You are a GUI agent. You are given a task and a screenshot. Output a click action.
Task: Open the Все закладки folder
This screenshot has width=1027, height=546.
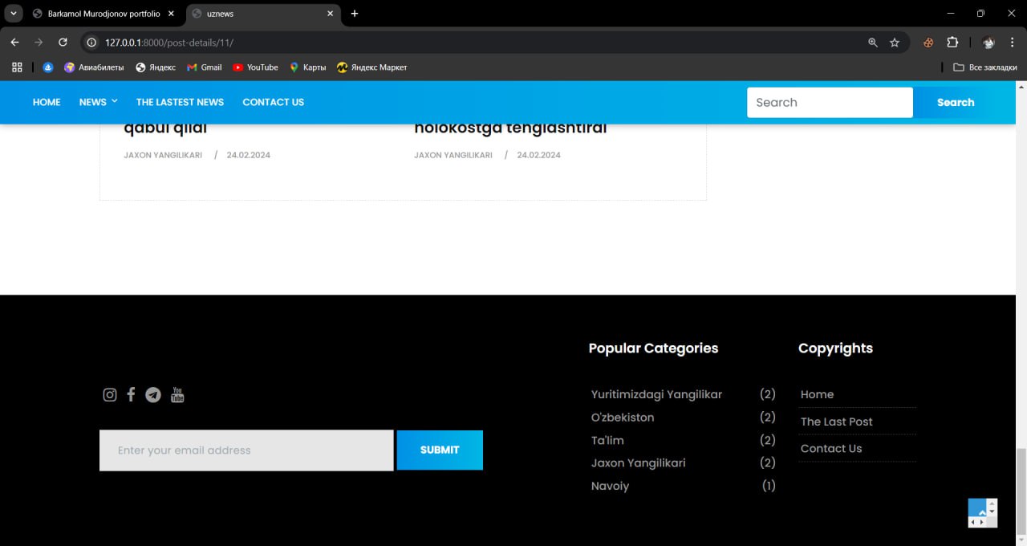click(x=985, y=67)
